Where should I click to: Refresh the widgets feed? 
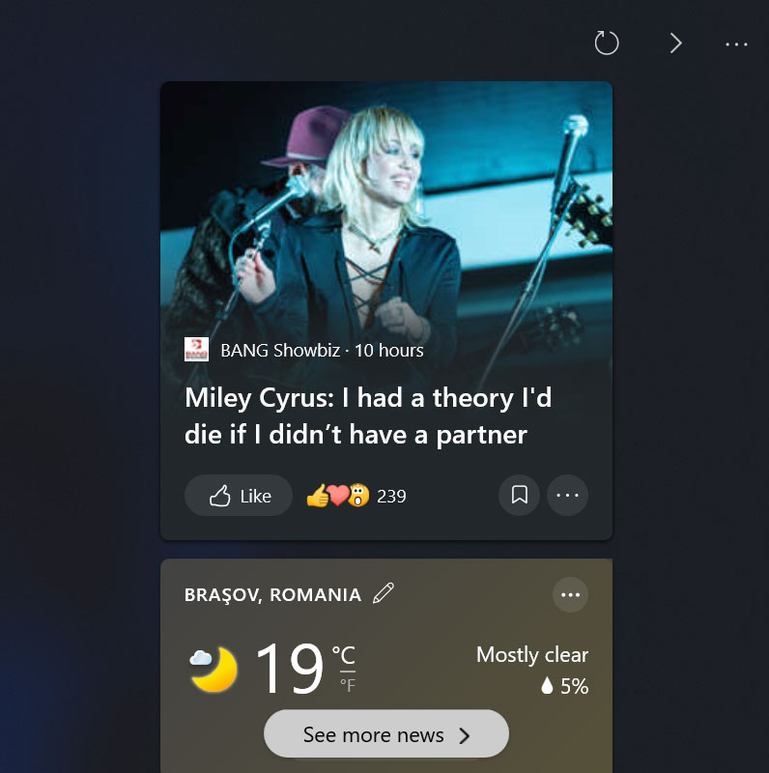click(607, 43)
